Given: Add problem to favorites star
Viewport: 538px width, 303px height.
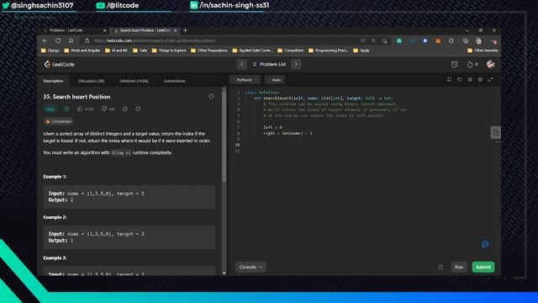Looking at the screenshot, I should point(125,109).
